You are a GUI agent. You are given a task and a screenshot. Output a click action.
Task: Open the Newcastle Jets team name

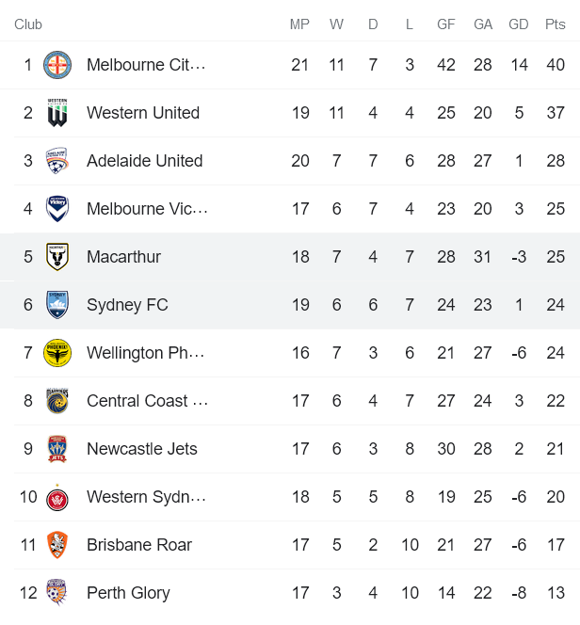[142, 449]
